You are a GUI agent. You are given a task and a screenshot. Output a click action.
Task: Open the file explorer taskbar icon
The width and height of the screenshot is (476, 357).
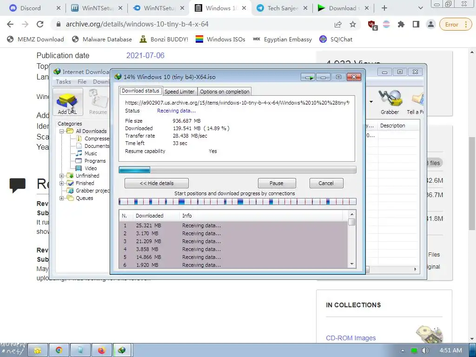(38, 350)
